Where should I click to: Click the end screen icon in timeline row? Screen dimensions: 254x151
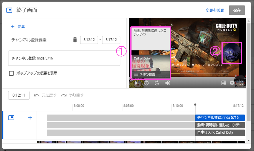(x=11, y=118)
